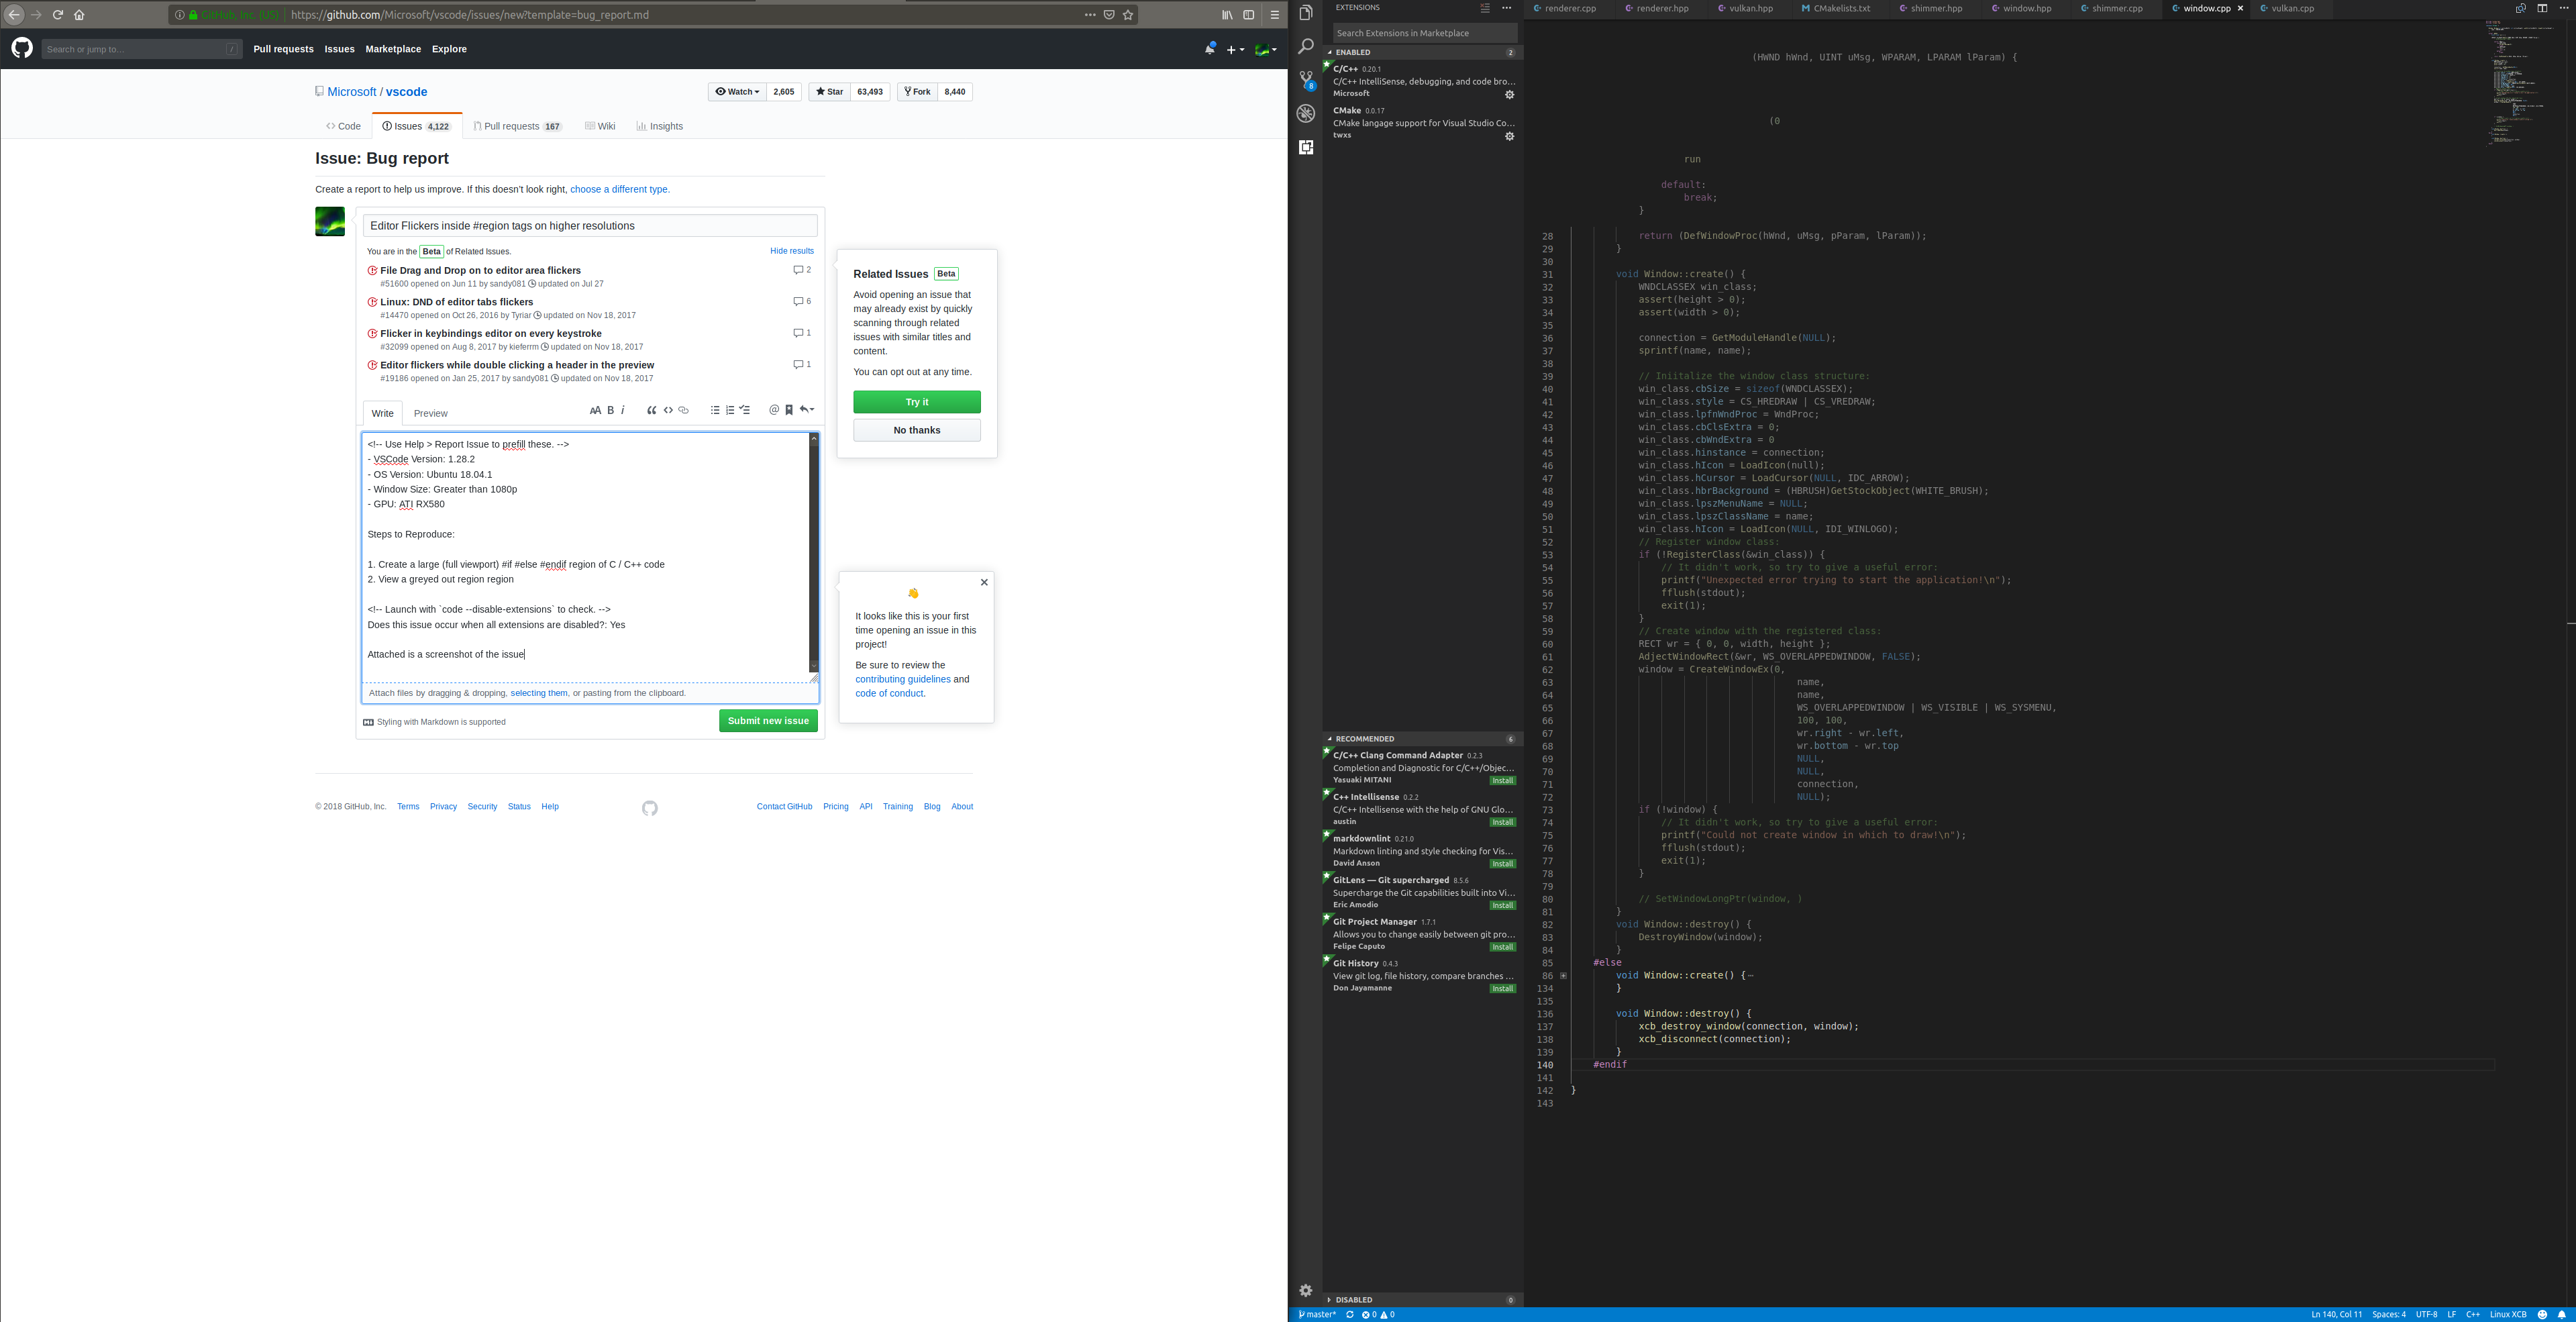Image resolution: width=2576 pixels, height=1322 pixels.
Task: Insert bold text in GitHub issue editor
Action: pyautogui.click(x=610, y=410)
